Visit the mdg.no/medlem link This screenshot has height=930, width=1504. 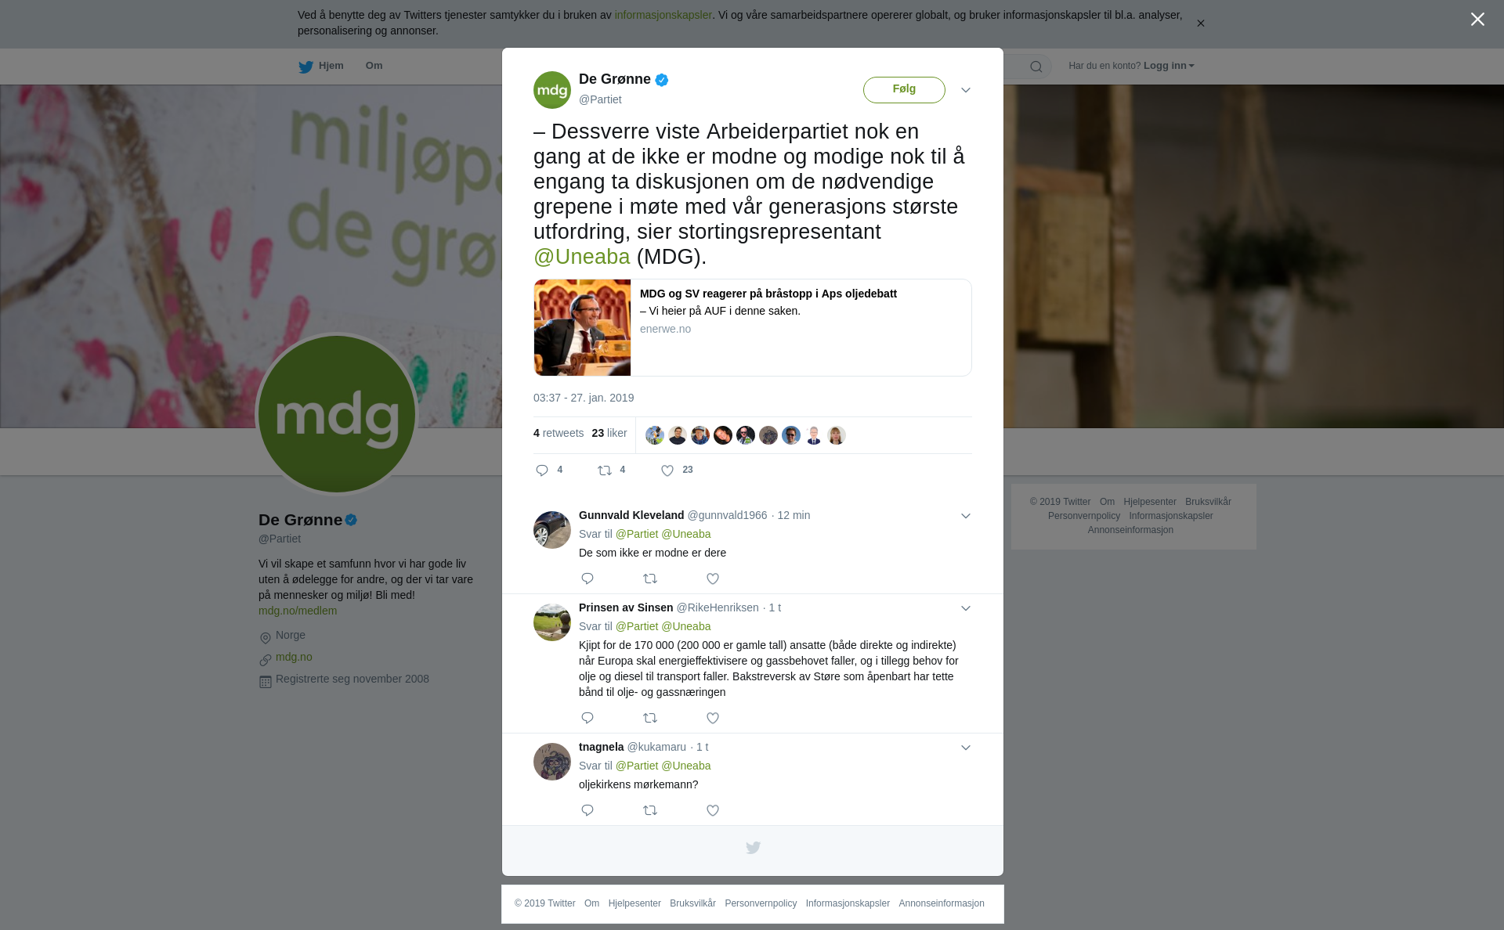pyautogui.click(x=298, y=611)
